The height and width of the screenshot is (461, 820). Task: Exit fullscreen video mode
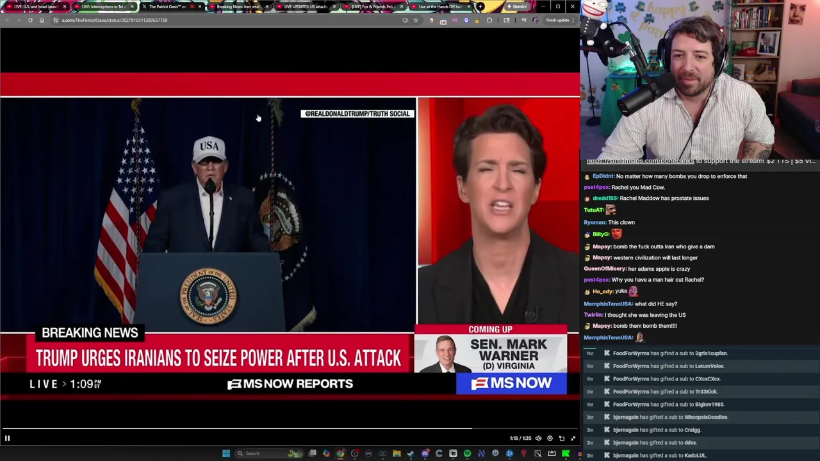pyautogui.click(x=573, y=439)
